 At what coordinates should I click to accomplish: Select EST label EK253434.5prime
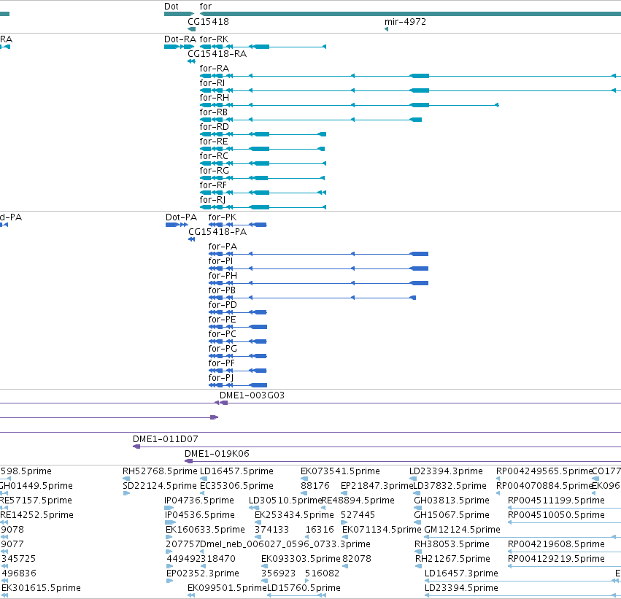294,515
